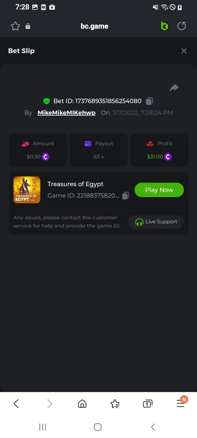Open the browser tabs counter
197x438 pixels.
point(147,403)
